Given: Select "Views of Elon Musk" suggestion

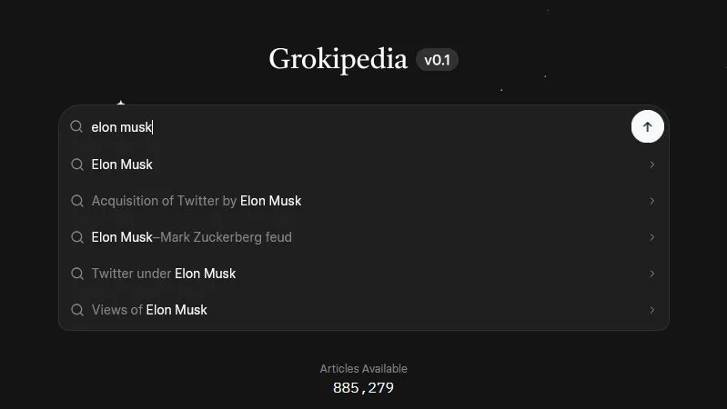Looking at the screenshot, I should pos(149,310).
